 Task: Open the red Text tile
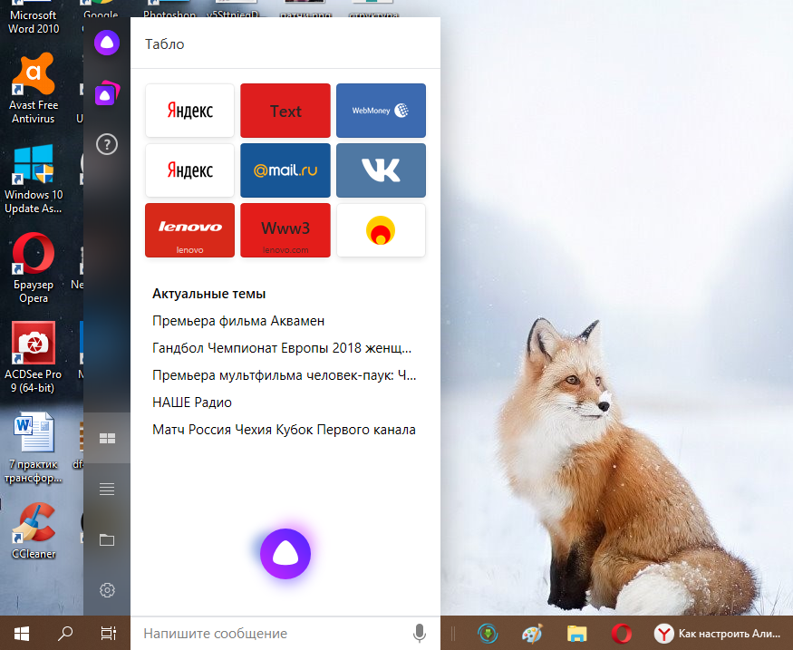[x=285, y=111]
